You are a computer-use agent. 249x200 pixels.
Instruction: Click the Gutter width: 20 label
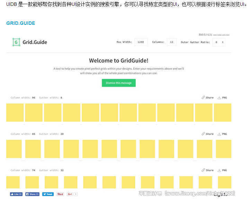point(51,134)
